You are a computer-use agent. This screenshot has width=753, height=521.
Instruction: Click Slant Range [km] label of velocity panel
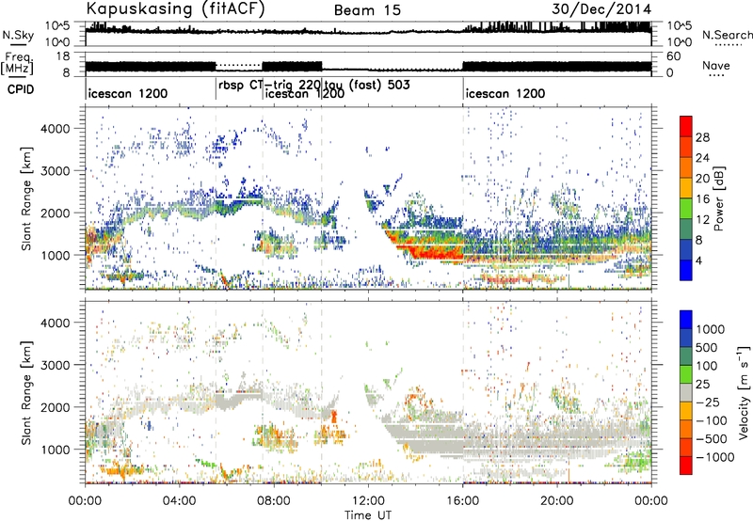(26, 392)
